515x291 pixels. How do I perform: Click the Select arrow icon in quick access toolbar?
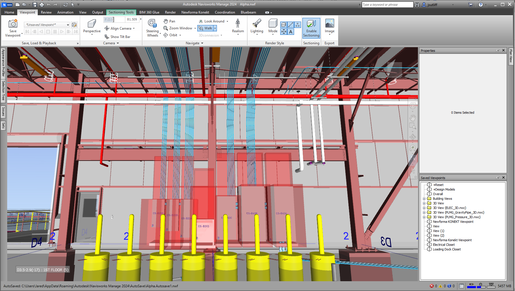coord(73,4)
